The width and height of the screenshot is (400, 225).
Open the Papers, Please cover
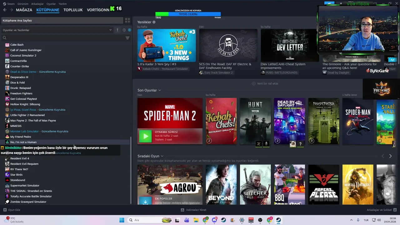tap(324, 184)
